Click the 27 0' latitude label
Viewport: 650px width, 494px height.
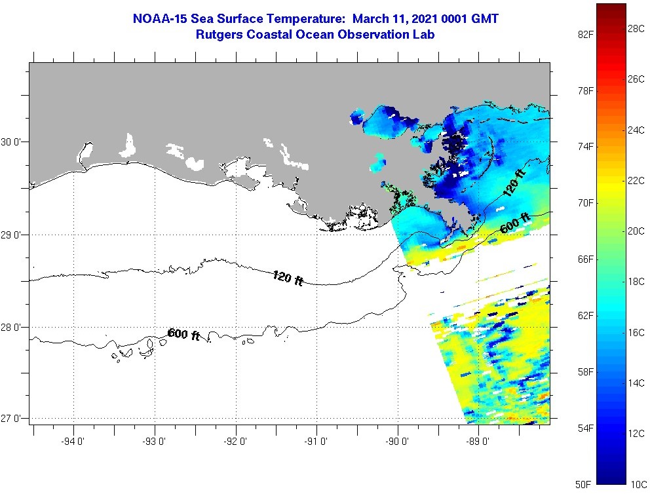coord(9,418)
